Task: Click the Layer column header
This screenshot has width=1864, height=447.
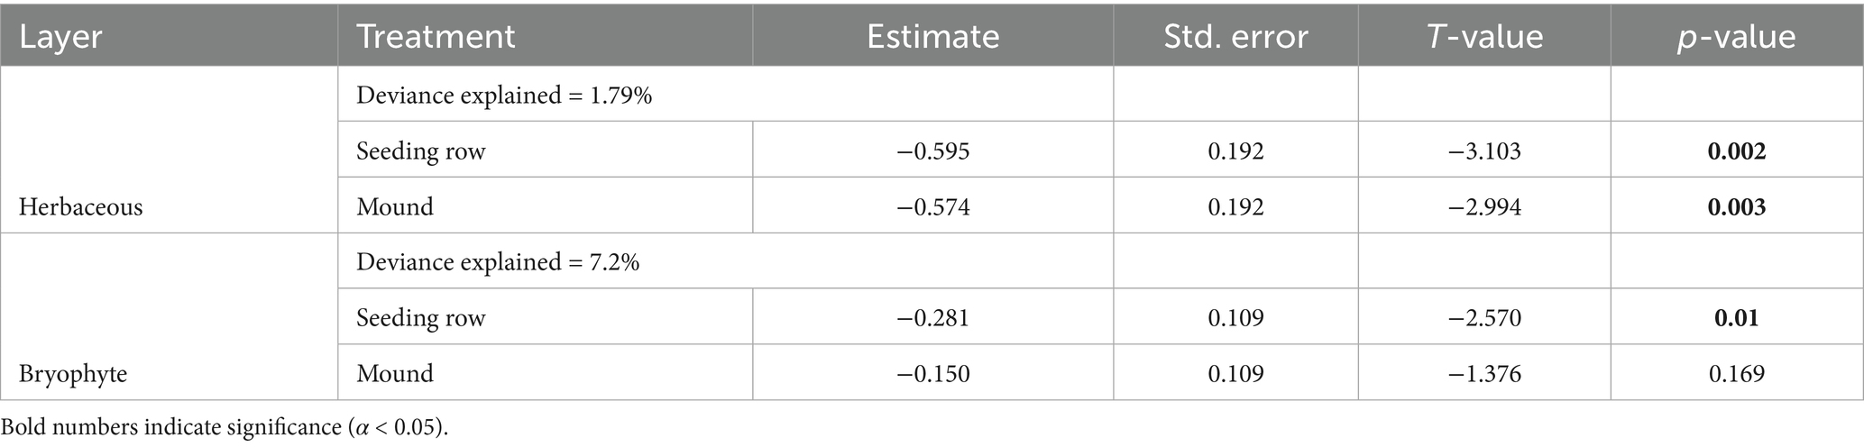Action: coord(60,36)
